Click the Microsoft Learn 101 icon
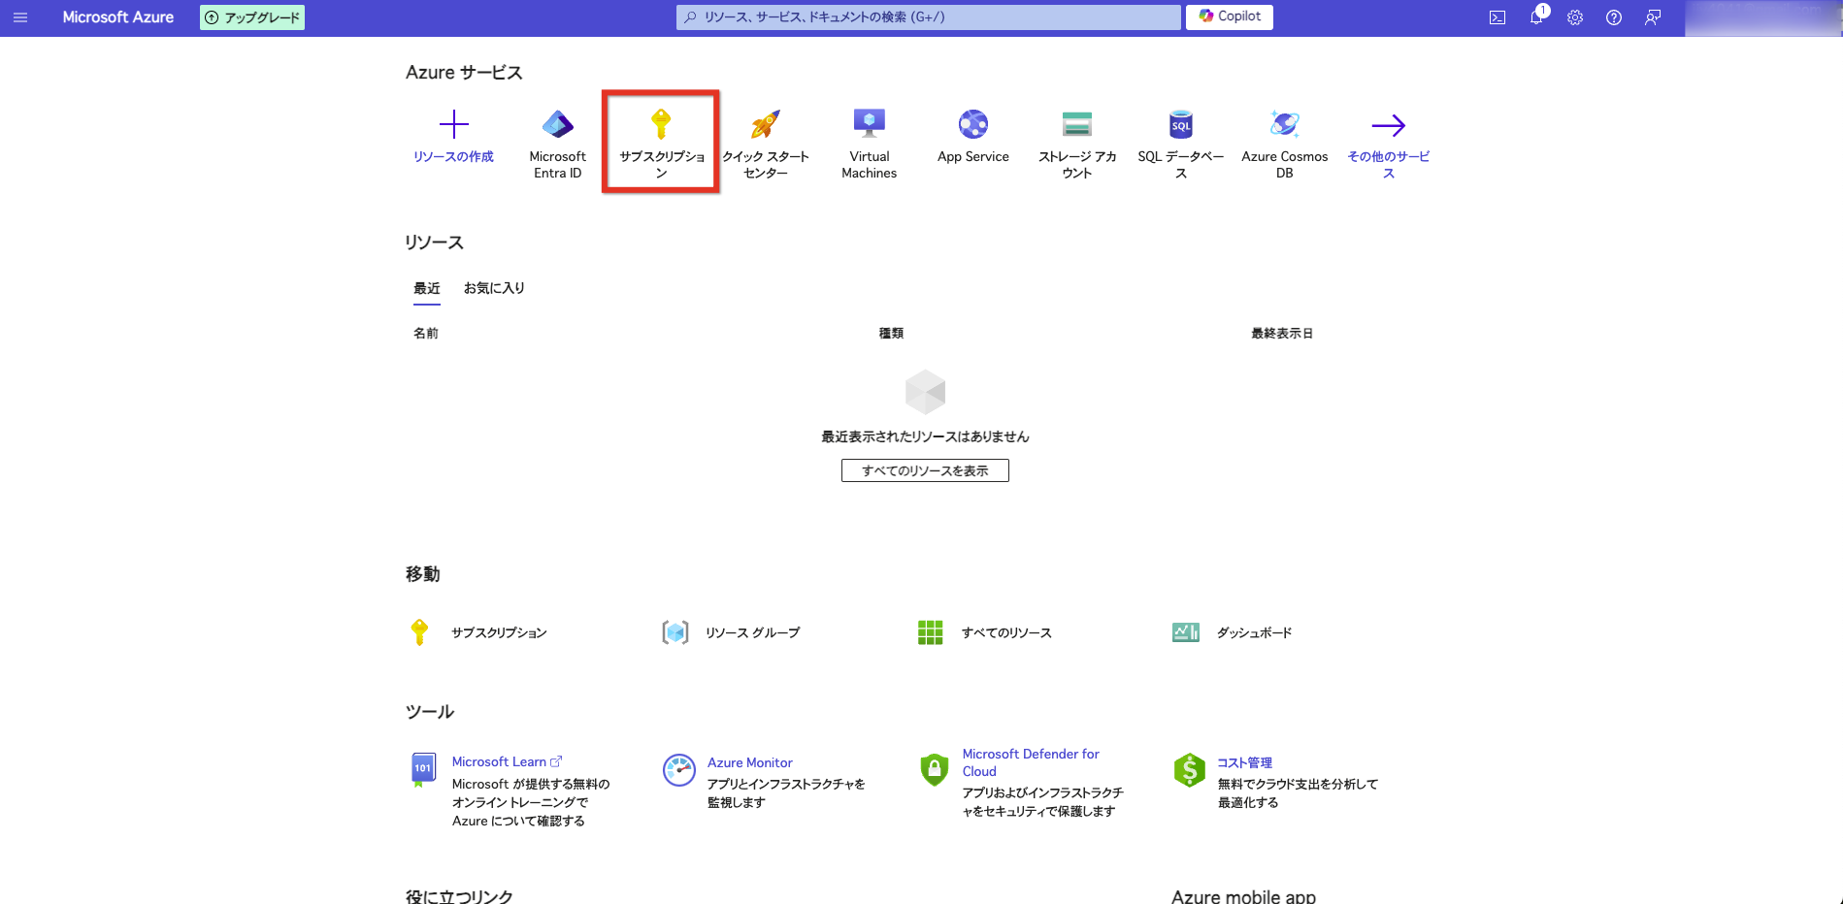Image resolution: width=1843 pixels, height=904 pixels. [x=423, y=769]
